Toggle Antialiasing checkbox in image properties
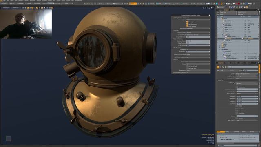This screenshot has height=147, width=261. (x=237, y=87)
